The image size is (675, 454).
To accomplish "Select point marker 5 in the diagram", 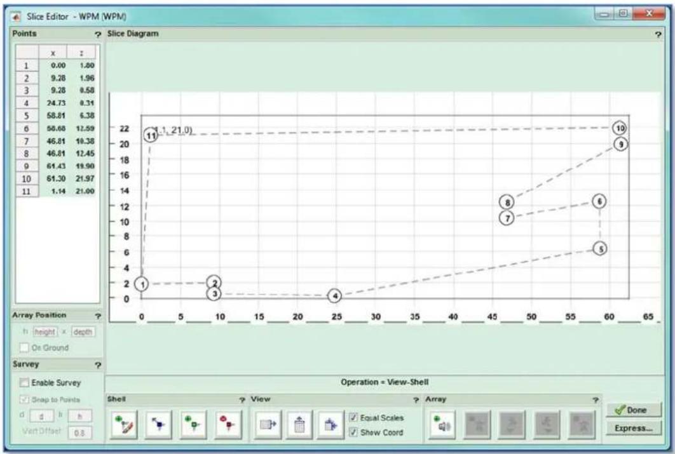I will click(x=600, y=248).
